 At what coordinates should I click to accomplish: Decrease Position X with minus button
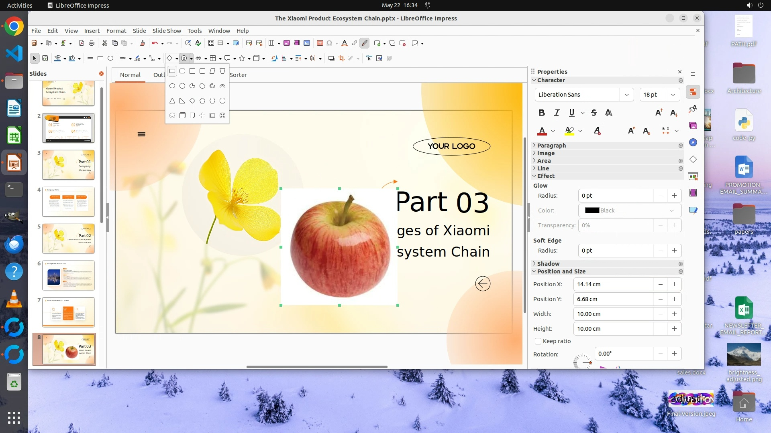(x=660, y=284)
